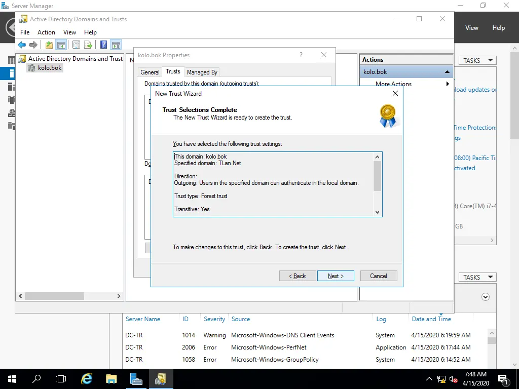Click the Up One Level folder icon
Screen dimensions: 519x389
pyautogui.click(x=49, y=45)
